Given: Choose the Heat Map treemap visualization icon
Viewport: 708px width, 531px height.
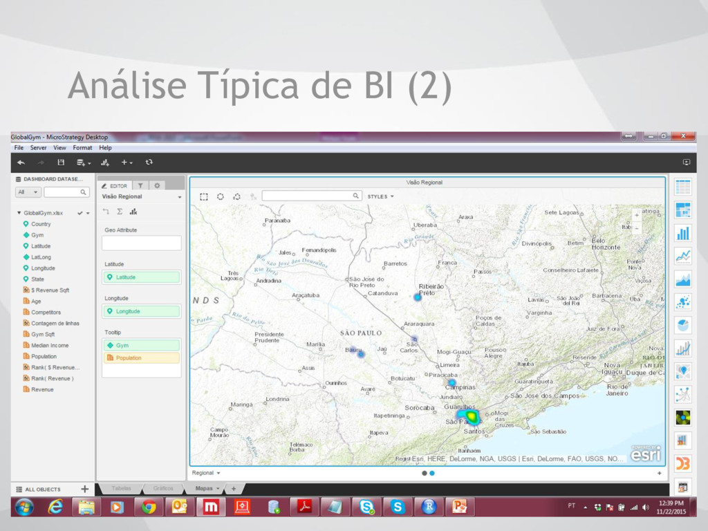Looking at the screenshot, I should (682, 210).
